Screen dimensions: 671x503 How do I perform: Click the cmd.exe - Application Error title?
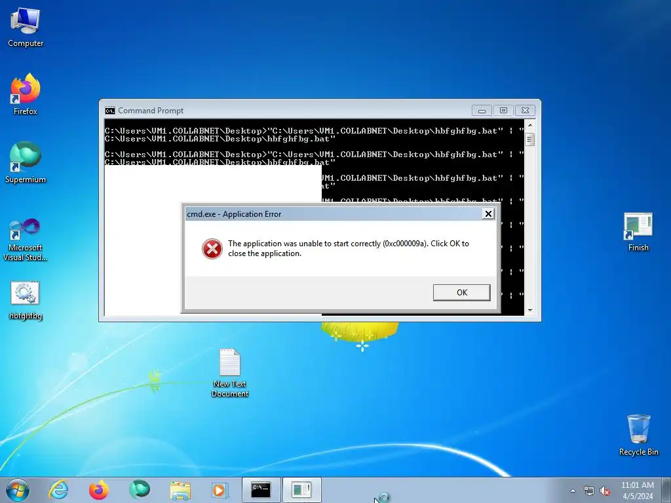click(x=234, y=214)
